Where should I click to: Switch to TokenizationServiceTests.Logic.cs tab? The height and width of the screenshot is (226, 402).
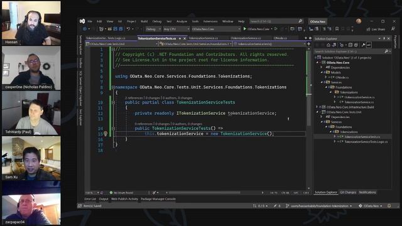click(106, 38)
